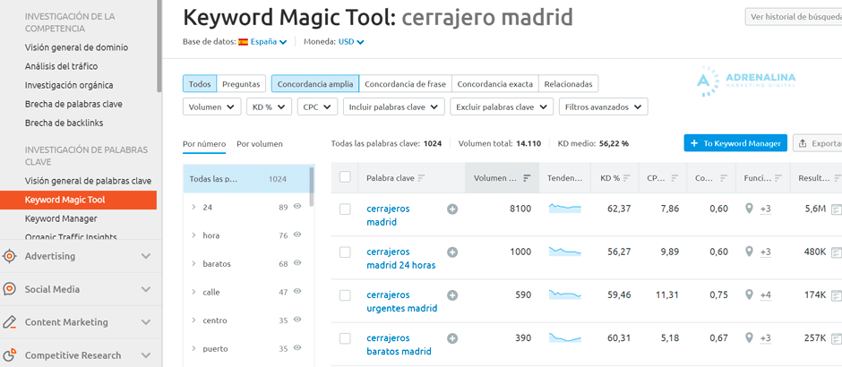Toggle the eye icon for group '24'
Screen dimensions: 842x367
tap(297, 207)
